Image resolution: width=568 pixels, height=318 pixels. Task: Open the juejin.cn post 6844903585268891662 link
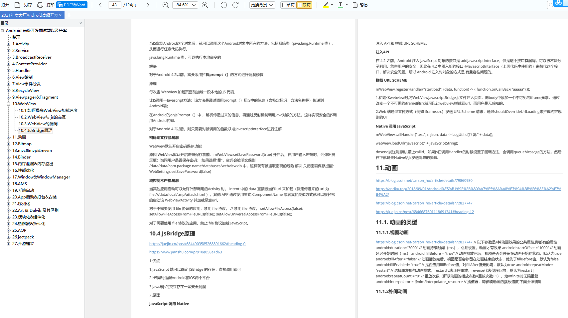click(x=197, y=244)
